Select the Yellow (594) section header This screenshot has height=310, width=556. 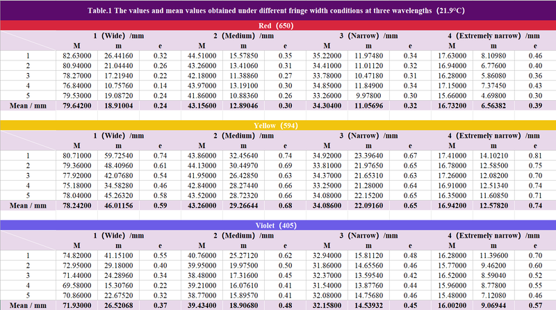pos(278,125)
